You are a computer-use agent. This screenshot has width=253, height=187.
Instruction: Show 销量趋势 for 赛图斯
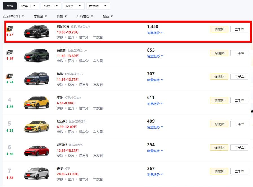(155, 56)
